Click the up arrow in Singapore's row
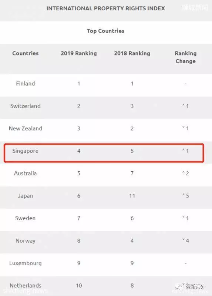The image size is (212, 296). (x=183, y=150)
